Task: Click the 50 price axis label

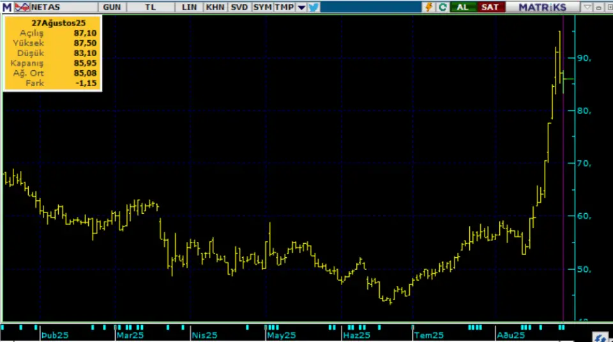Action: click(584, 269)
